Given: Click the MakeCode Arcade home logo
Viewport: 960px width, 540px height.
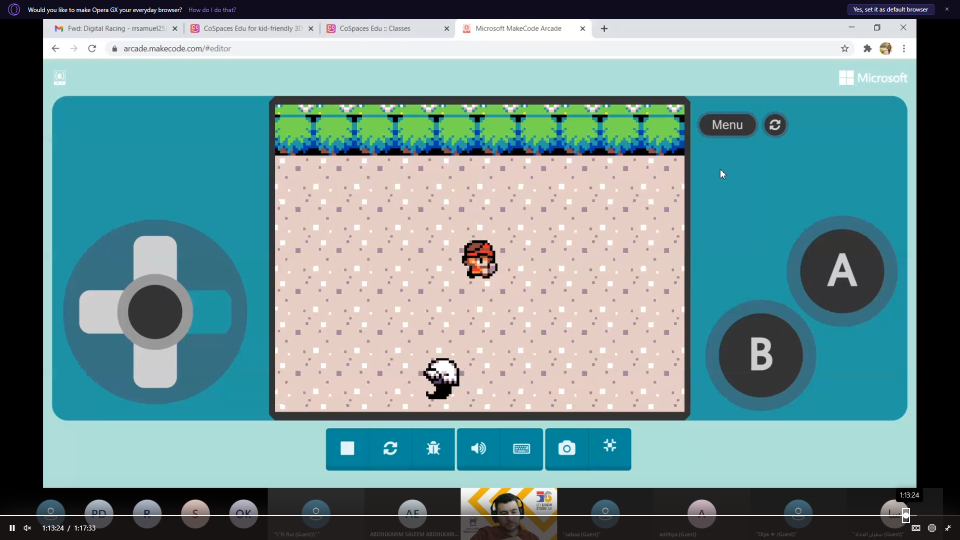Looking at the screenshot, I should 59,77.
